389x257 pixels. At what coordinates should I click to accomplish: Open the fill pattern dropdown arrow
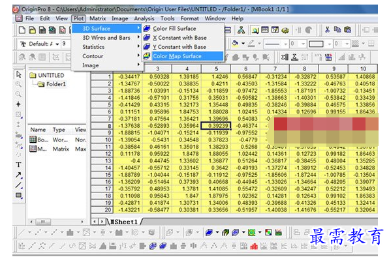363,44
